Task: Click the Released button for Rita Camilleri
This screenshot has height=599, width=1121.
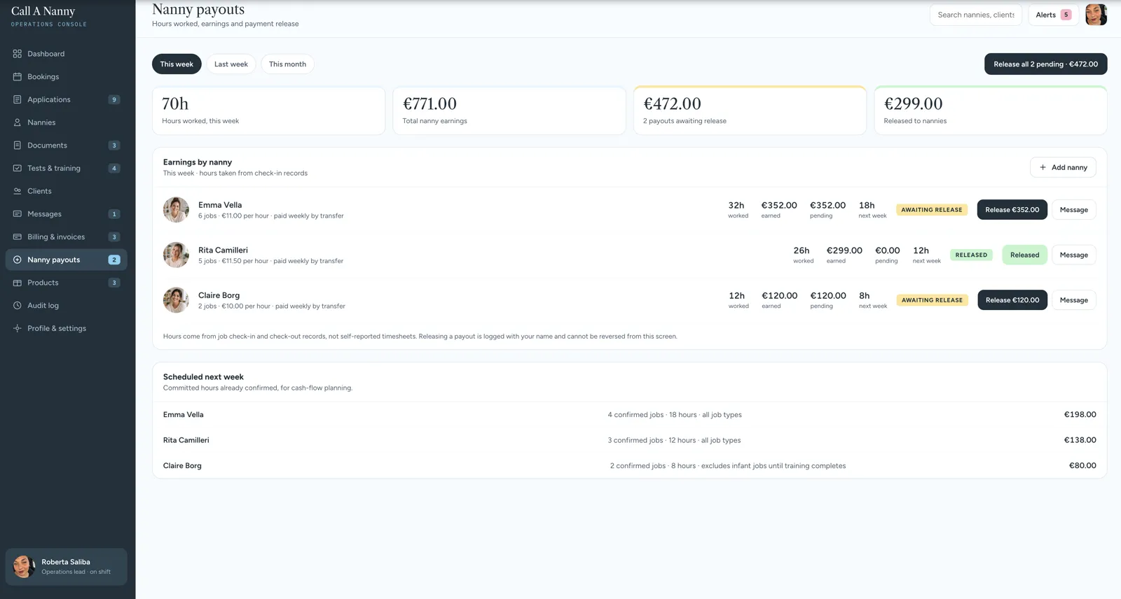Action: [1024, 255]
